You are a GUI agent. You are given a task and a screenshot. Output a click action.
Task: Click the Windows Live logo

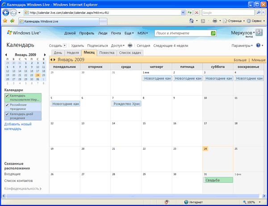[x=24, y=33]
